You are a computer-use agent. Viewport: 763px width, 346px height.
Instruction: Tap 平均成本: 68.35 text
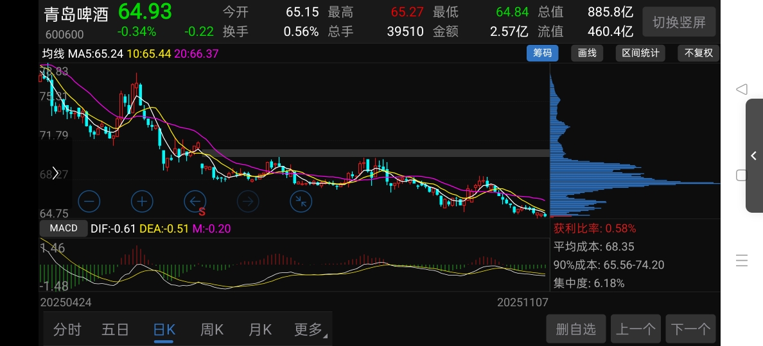pos(593,247)
